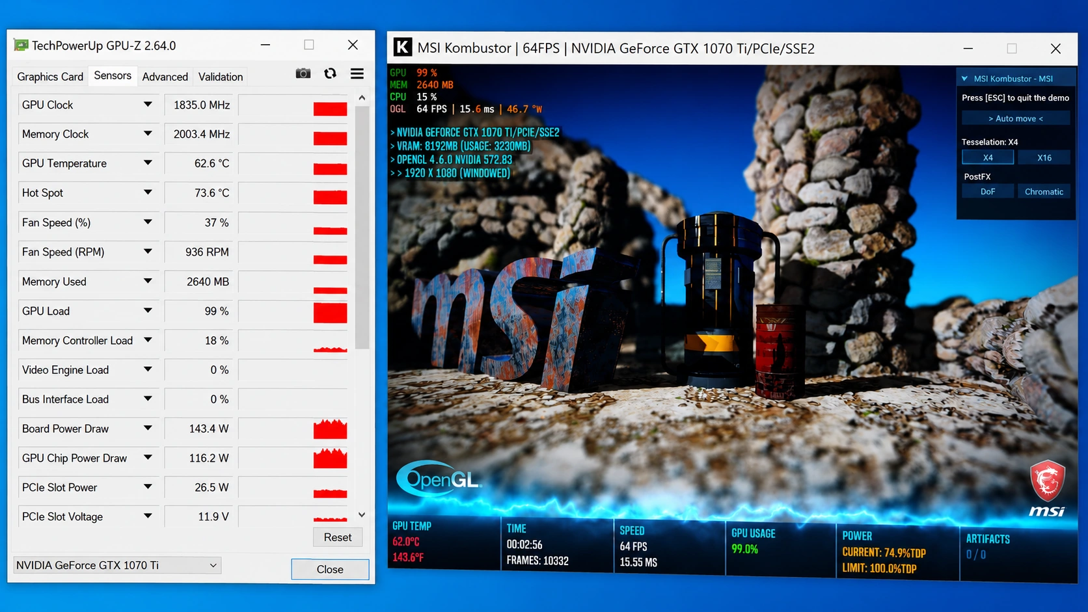Click the GPU-Z refresh icon
Image resolution: width=1088 pixels, height=612 pixels.
pyautogui.click(x=331, y=73)
